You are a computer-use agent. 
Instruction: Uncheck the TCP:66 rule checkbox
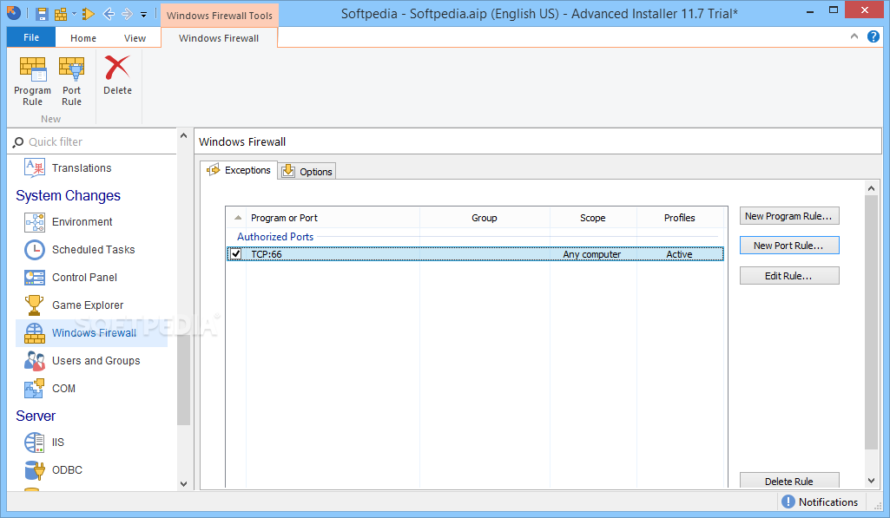235,254
